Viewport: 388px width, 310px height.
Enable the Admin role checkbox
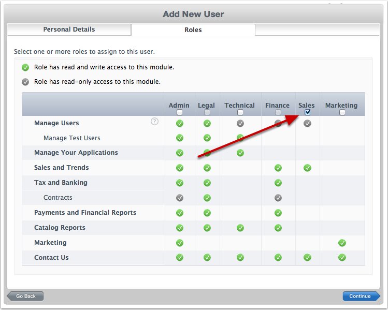[179, 112]
